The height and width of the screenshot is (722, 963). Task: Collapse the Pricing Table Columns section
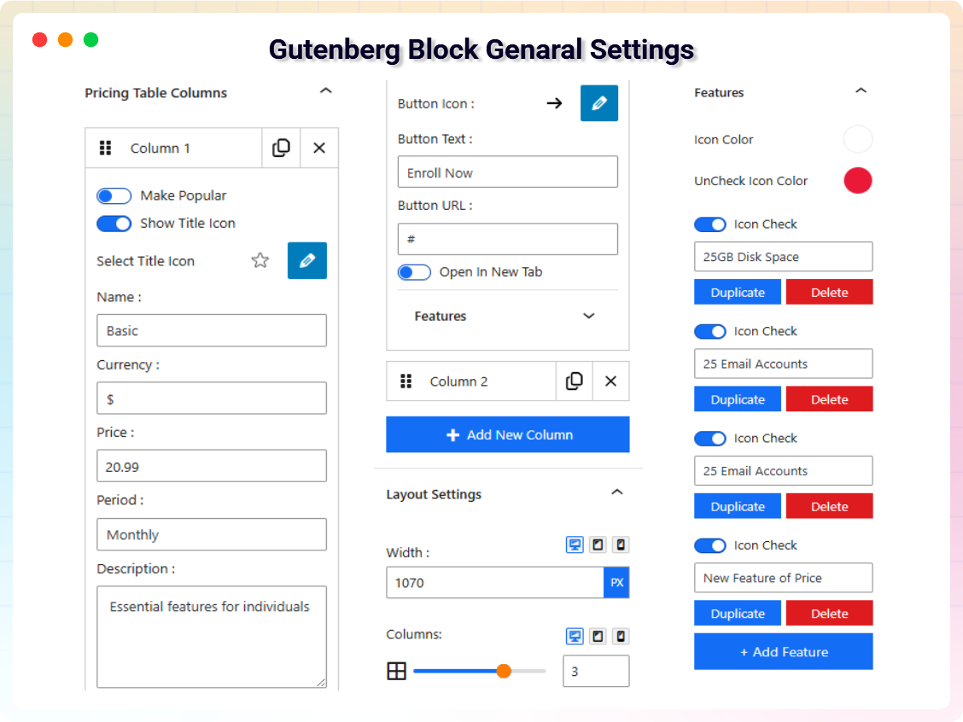[x=325, y=90]
